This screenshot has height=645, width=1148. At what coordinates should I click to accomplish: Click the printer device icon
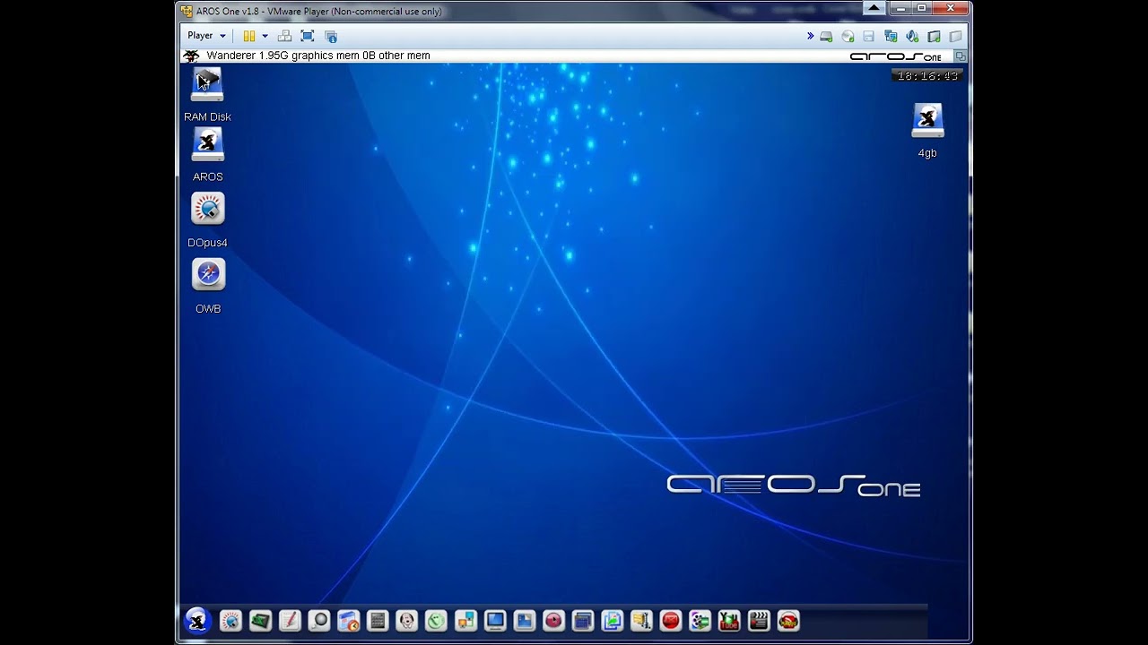click(x=934, y=37)
